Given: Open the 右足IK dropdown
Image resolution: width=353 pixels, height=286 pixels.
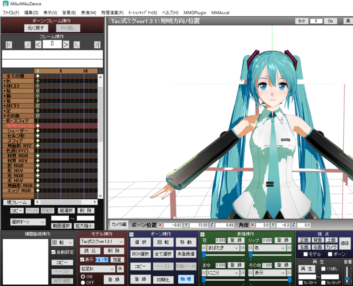Looking at the screenshot, I should click(x=98, y=269).
